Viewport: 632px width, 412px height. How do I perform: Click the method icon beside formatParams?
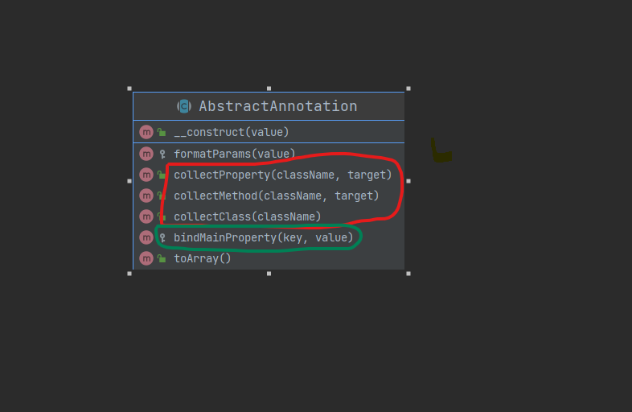coord(146,154)
